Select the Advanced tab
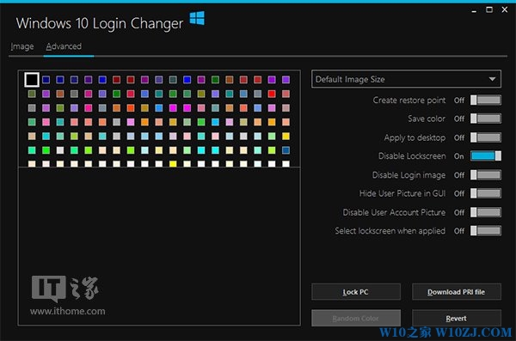This screenshot has width=516, height=341. [64, 46]
